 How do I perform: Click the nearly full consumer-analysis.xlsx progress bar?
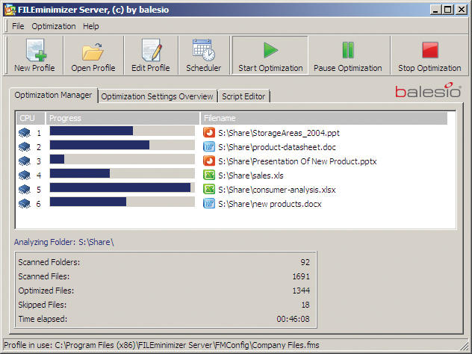[122, 187]
